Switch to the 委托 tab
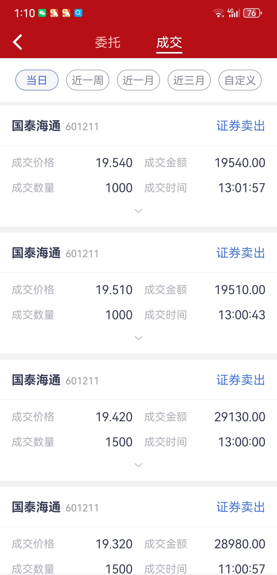 coord(108,42)
